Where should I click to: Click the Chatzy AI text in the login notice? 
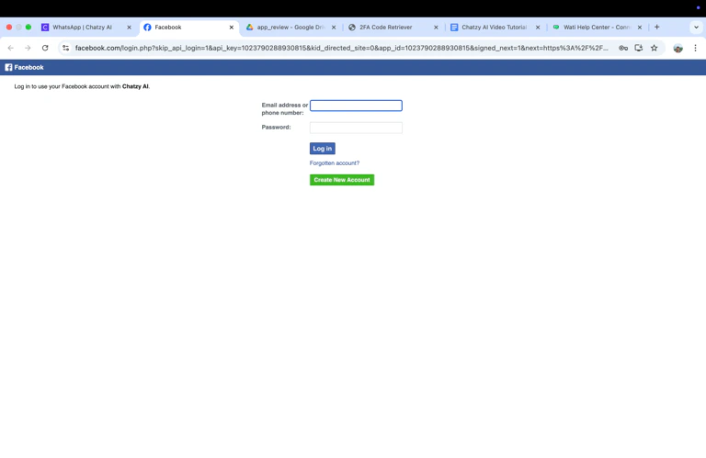[135, 87]
